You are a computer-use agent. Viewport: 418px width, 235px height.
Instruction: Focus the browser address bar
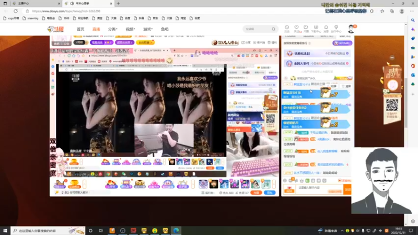click(171, 11)
